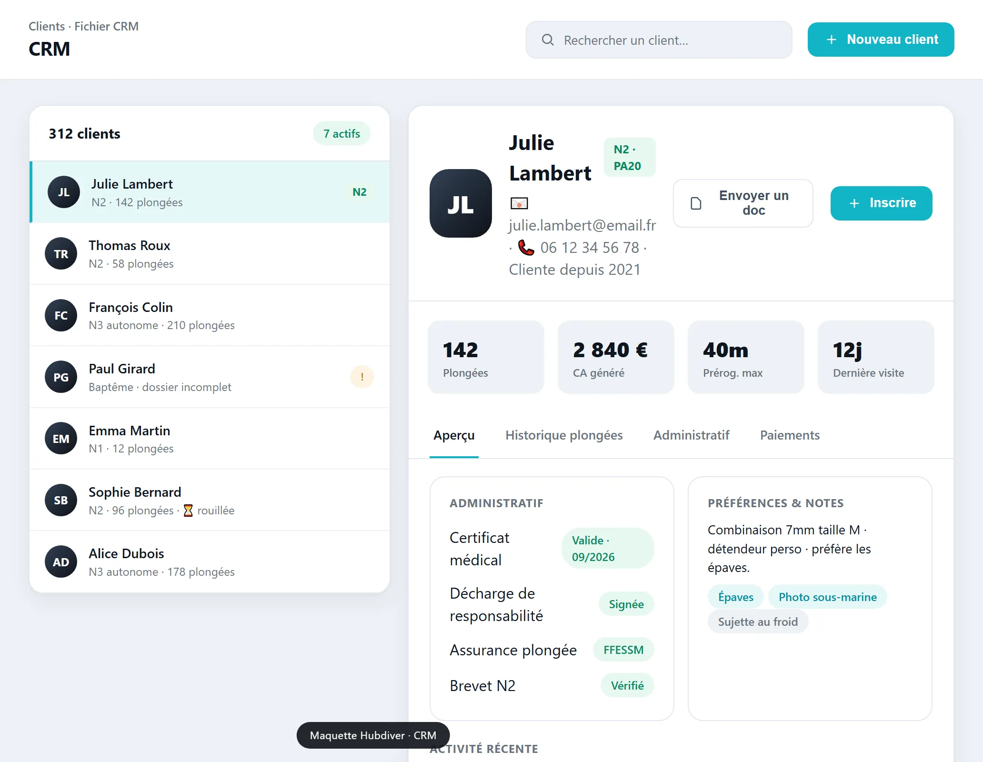
Task: Focus the Rechercher un client search field
Action: click(x=659, y=40)
